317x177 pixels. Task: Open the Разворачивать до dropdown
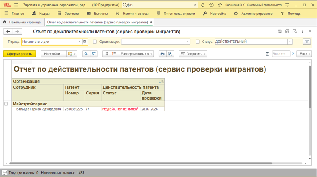click(136, 54)
